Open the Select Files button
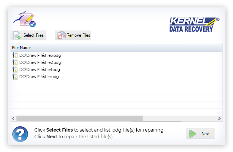Screen dimensions: 233x152 click(28, 35)
